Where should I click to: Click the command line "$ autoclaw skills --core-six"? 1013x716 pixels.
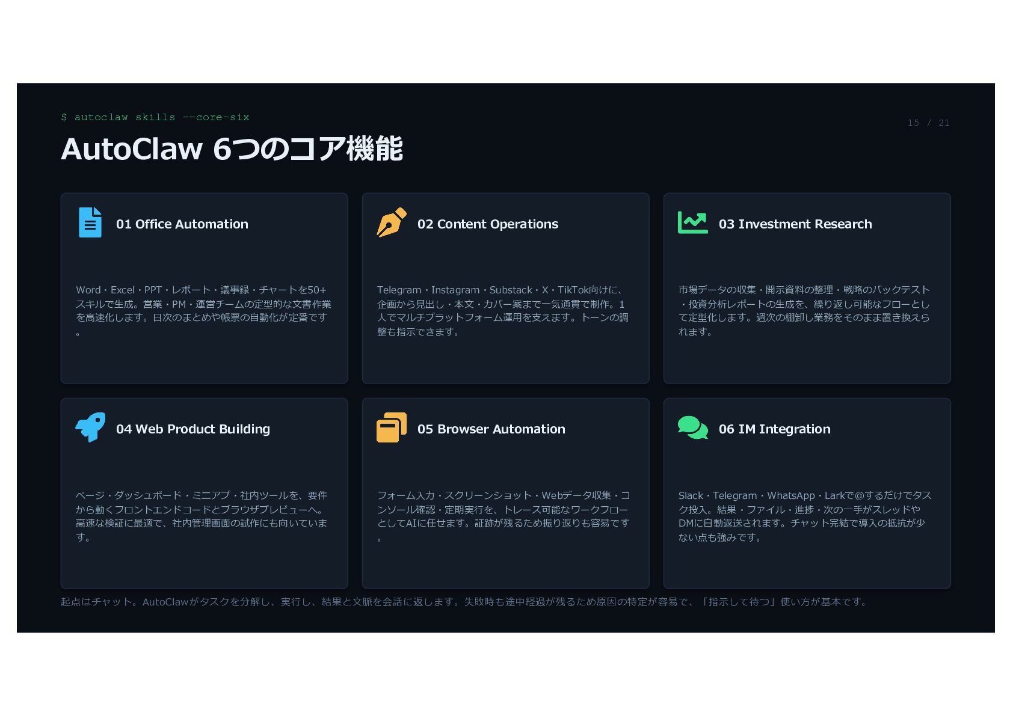[x=155, y=117]
